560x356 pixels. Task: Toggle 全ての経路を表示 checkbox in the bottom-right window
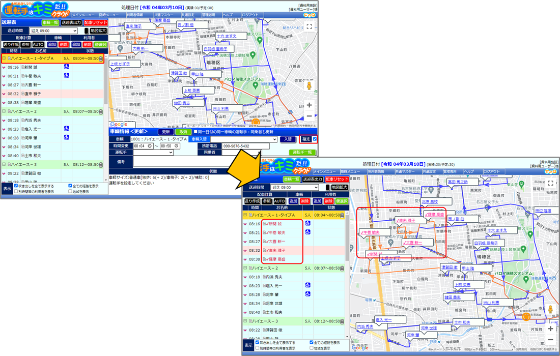point(312,342)
